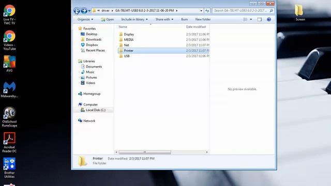Click the Videos - YouTube desktop shortcut
The height and width of the screenshot is (186, 331).
tap(9, 40)
